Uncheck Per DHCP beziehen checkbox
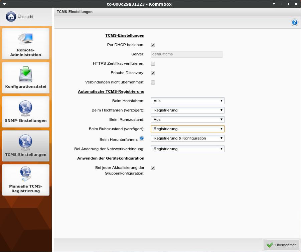 point(153,45)
